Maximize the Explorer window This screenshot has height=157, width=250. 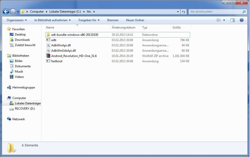(x=232, y=3)
